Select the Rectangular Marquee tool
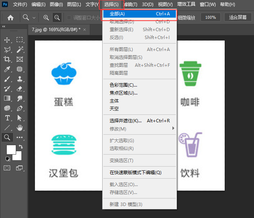The height and width of the screenshot is (218, 254). [x=20, y=40]
